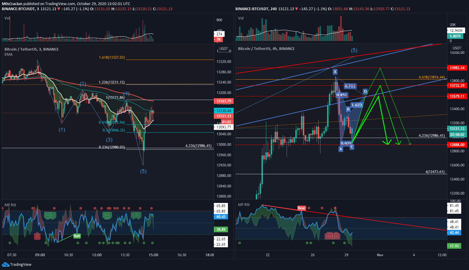Click the red 12888.00 price tag
Viewport: 469px width, 270px height.
[457, 145]
